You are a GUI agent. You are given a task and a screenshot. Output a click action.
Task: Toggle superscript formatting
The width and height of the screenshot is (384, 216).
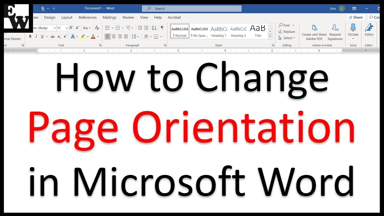coord(65,37)
